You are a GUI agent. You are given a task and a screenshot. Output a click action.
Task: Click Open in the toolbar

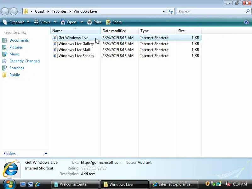[x=68, y=22]
